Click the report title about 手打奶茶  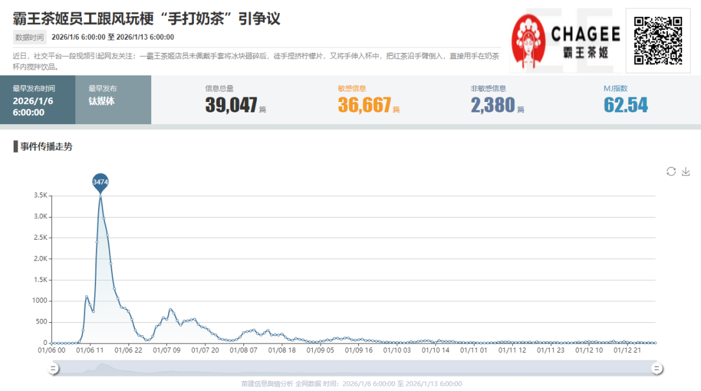(x=146, y=19)
